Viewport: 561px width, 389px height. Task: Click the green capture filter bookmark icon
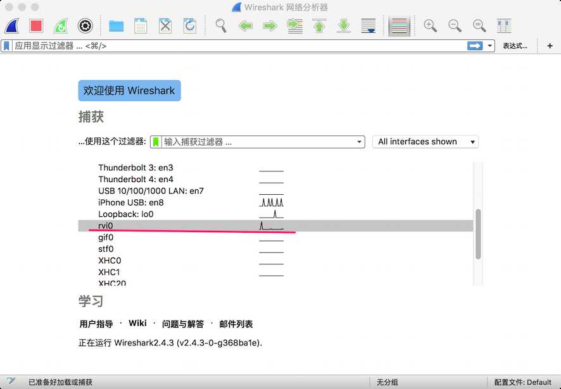pyautogui.click(x=156, y=142)
